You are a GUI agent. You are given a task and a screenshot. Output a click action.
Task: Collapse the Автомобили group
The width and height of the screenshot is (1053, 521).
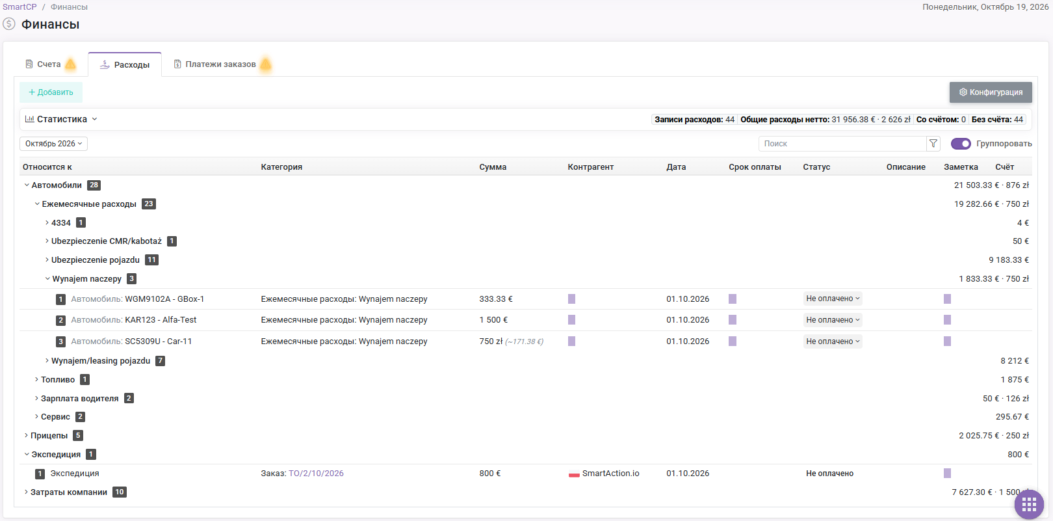tap(27, 185)
